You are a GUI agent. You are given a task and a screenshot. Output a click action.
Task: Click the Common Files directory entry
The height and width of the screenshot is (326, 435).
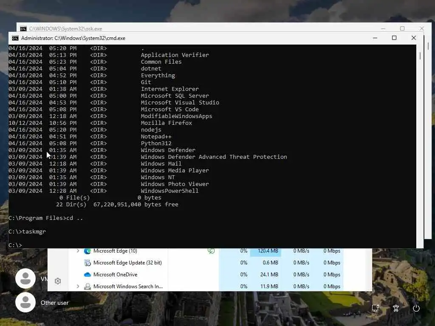(x=161, y=62)
